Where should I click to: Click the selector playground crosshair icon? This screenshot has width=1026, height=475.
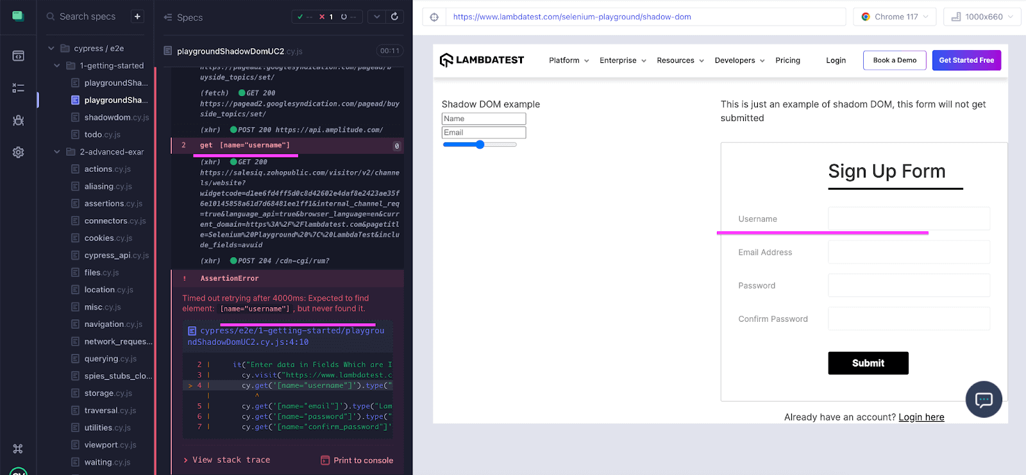(x=434, y=17)
